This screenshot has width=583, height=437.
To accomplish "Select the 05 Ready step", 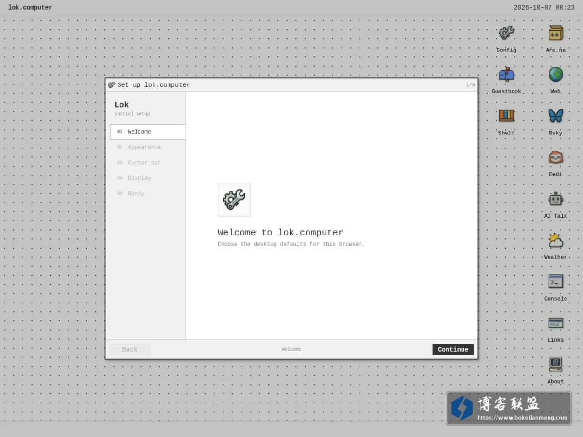I will coord(148,194).
